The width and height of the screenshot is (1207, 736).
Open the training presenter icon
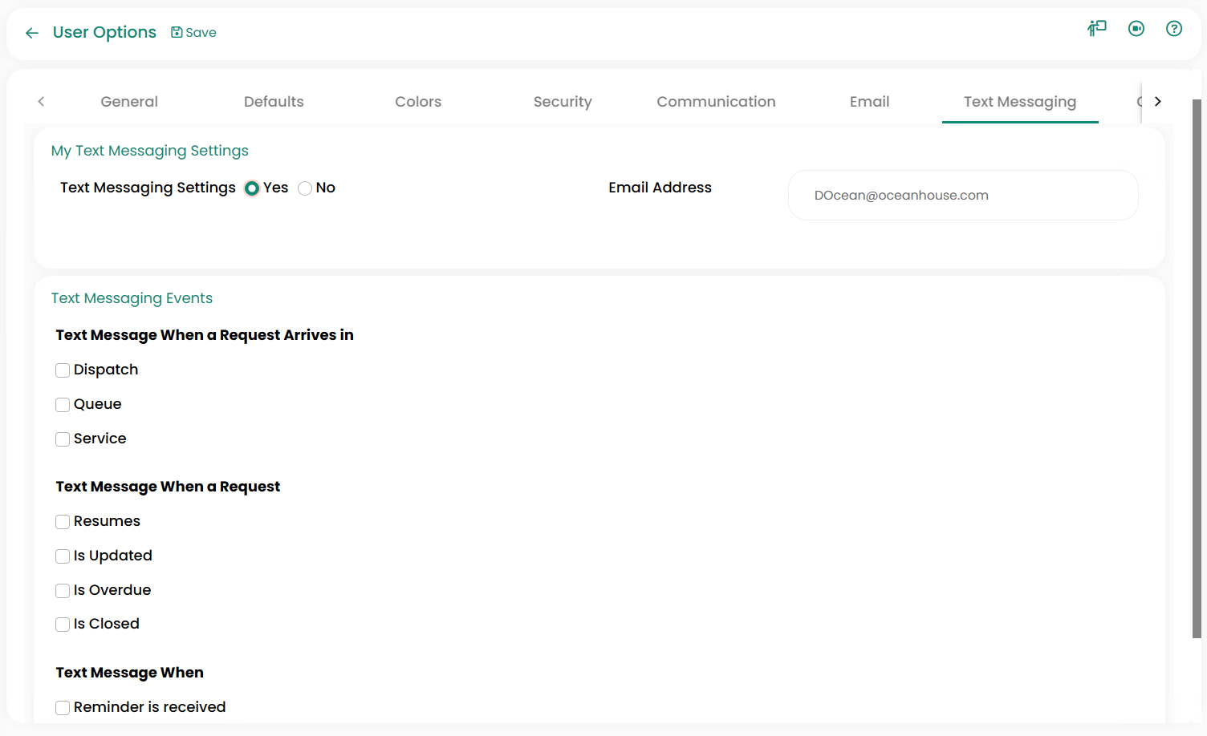[1096, 29]
